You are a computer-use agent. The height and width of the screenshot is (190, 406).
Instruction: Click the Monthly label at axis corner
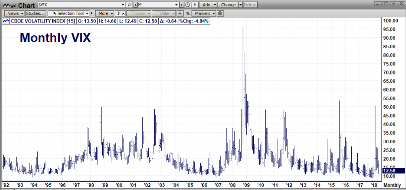(392, 185)
